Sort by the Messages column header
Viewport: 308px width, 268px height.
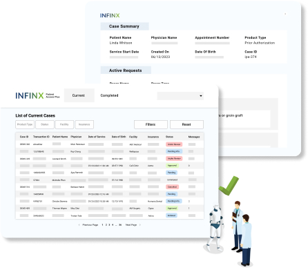(194, 137)
